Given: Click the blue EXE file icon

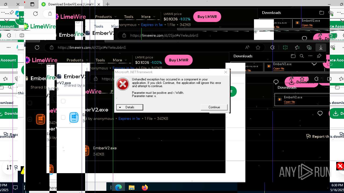Looking at the screenshot, I should [x=74, y=117].
